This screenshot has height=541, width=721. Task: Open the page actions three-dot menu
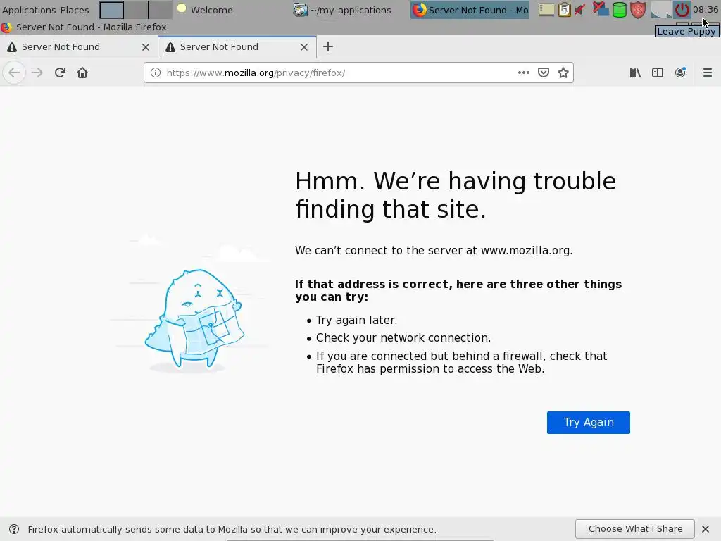point(523,73)
